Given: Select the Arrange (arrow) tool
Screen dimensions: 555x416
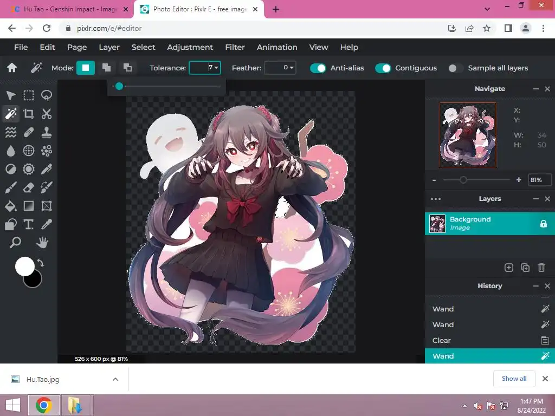Looking at the screenshot, I should click(x=11, y=95).
